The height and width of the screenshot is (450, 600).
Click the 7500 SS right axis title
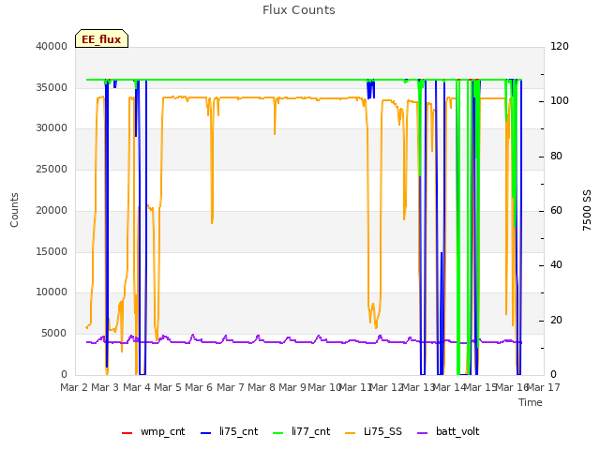click(587, 210)
